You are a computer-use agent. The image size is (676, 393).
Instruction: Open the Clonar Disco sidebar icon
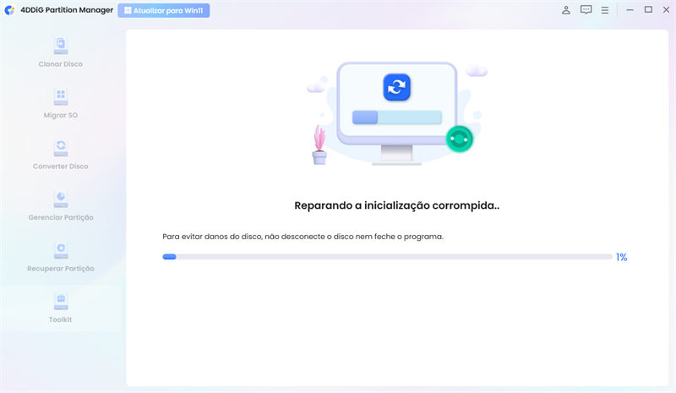click(x=61, y=46)
